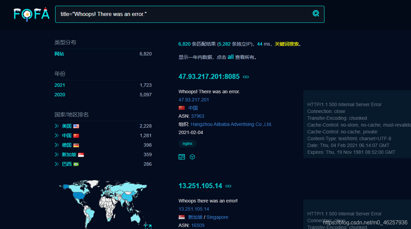Click 'Whoops! There was an error.' result text
Viewport: 411px width, 229px height.
click(x=209, y=92)
